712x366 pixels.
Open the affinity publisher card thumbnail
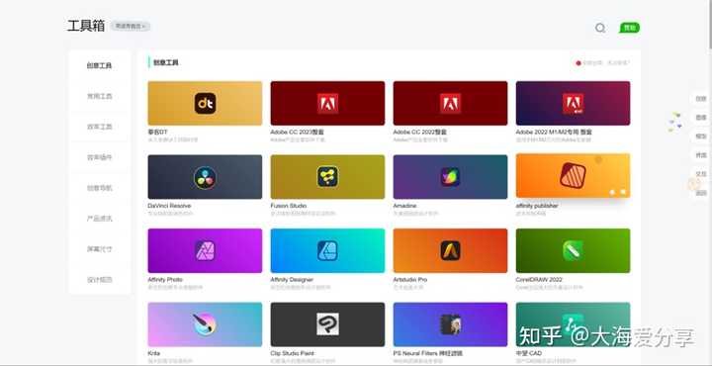pyautogui.click(x=573, y=175)
